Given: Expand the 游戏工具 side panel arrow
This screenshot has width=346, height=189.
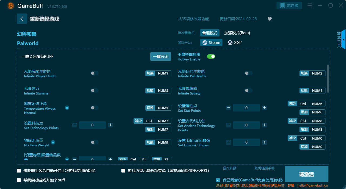Looking at the screenshot, I should pos(344,39).
